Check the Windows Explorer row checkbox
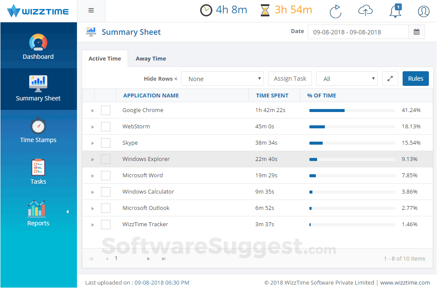Screen dimensions: 437x288 click(x=106, y=159)
